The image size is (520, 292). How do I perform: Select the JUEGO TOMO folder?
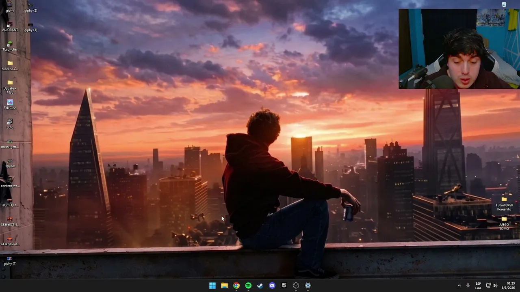[x=504, y=223]
